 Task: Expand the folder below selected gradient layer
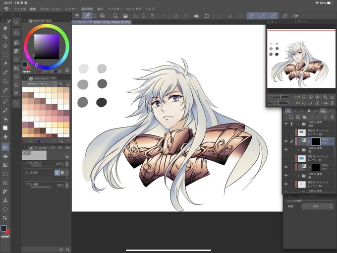tap(298, 150)
